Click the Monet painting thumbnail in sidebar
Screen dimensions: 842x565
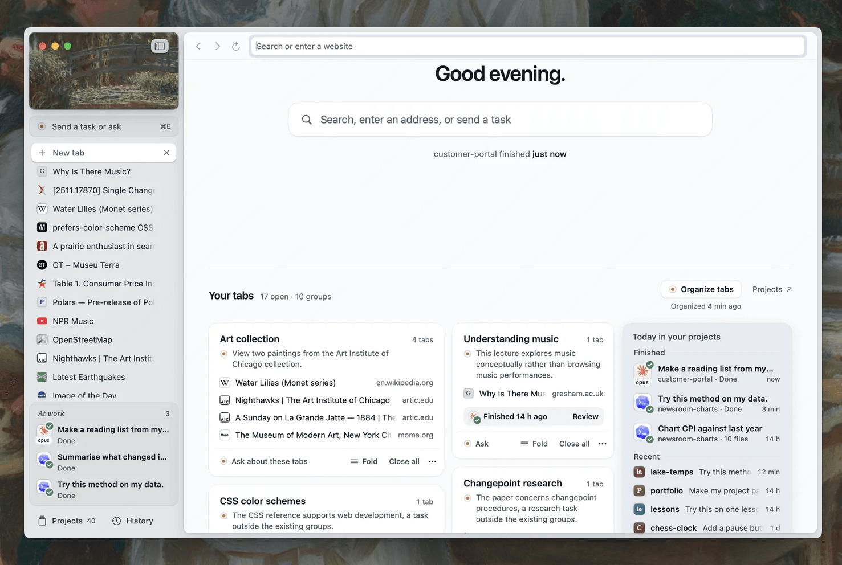104,71
